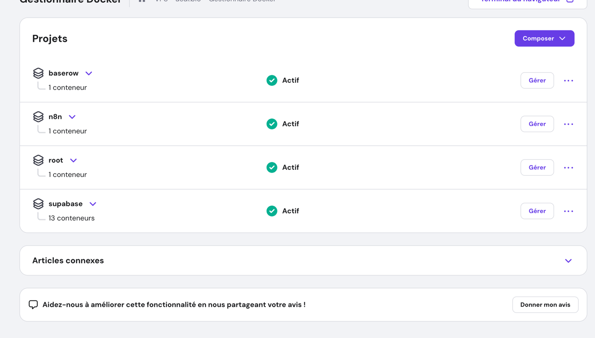
Task: Click the Donner mon avis button
Action: (545, 305)
